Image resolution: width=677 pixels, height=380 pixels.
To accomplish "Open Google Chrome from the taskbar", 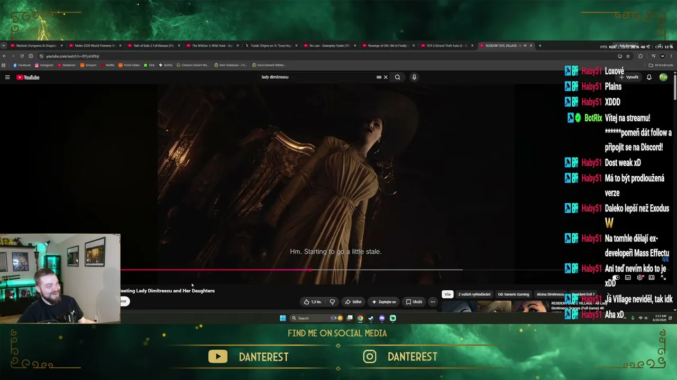I will pos(360,318).
